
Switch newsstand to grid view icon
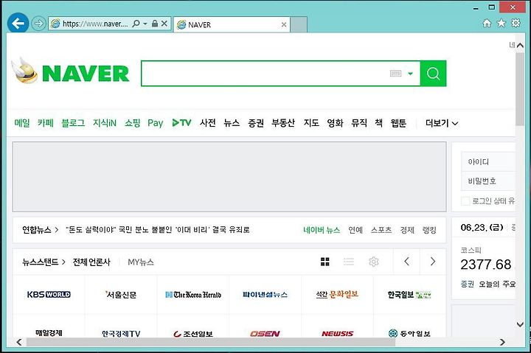[x=324, y=262]
